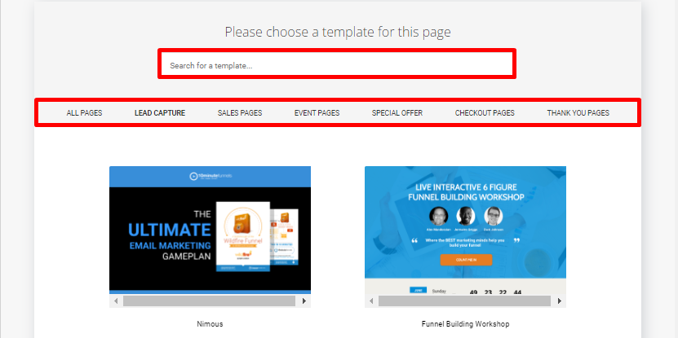Open the SALES PAGES tab
Viewport: 678px width, 338px height.
tap(240, 113)
